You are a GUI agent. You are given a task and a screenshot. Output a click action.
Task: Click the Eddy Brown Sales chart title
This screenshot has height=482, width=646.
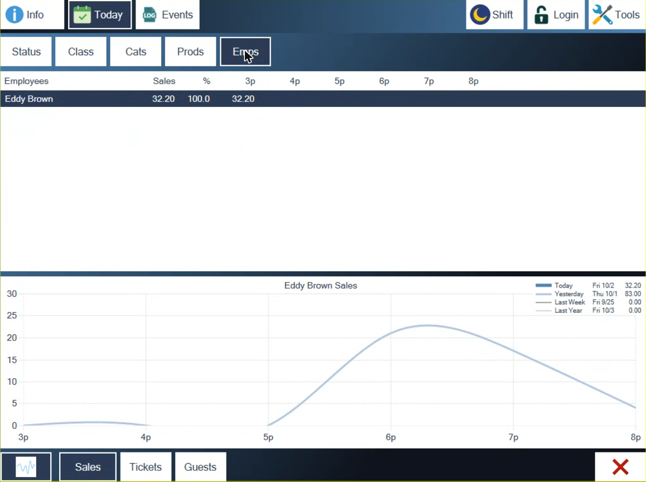coord(321,286)
